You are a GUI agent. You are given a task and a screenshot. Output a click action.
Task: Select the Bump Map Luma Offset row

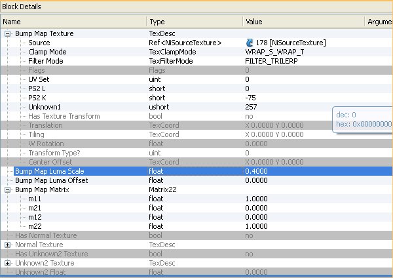[x=51, y=180]
